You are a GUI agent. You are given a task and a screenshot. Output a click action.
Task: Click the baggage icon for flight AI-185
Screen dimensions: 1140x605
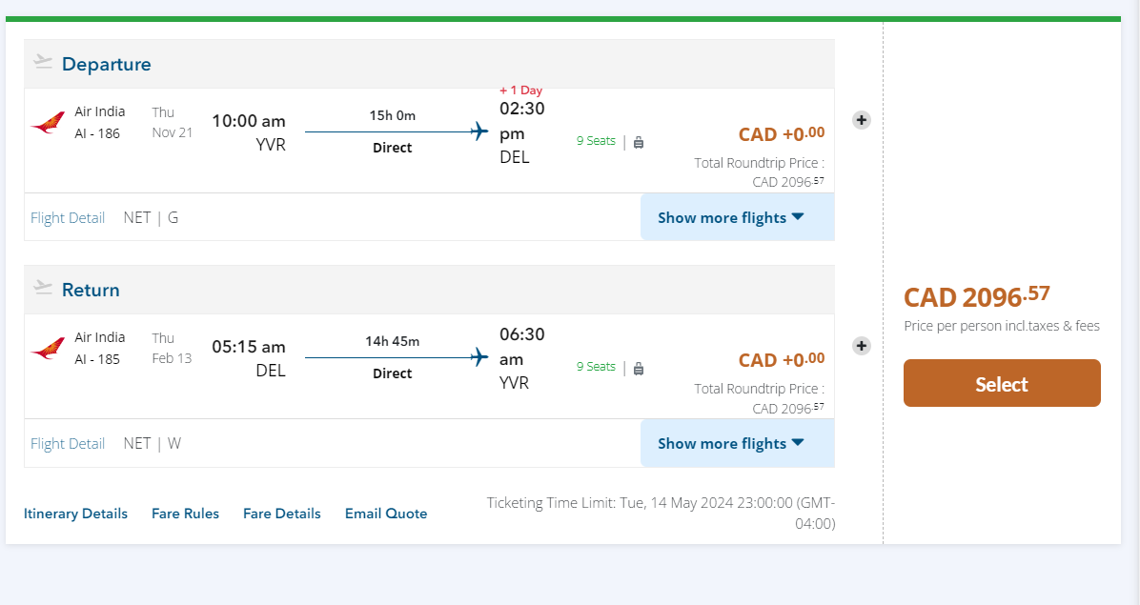[x=639, y=368]
